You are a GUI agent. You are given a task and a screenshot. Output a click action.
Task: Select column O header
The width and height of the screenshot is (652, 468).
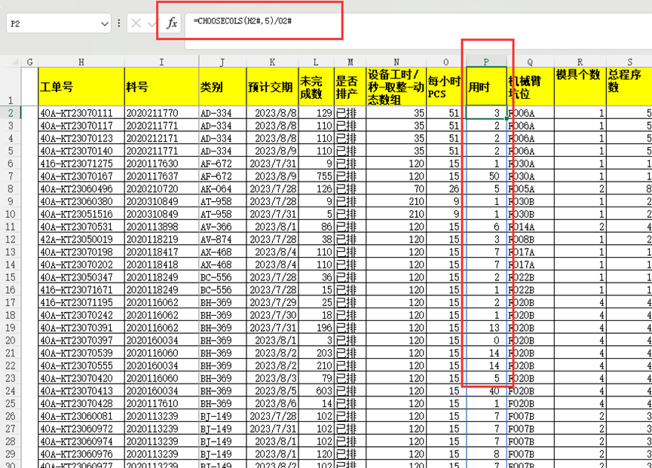pyautogui.click(x=445, y=62)
